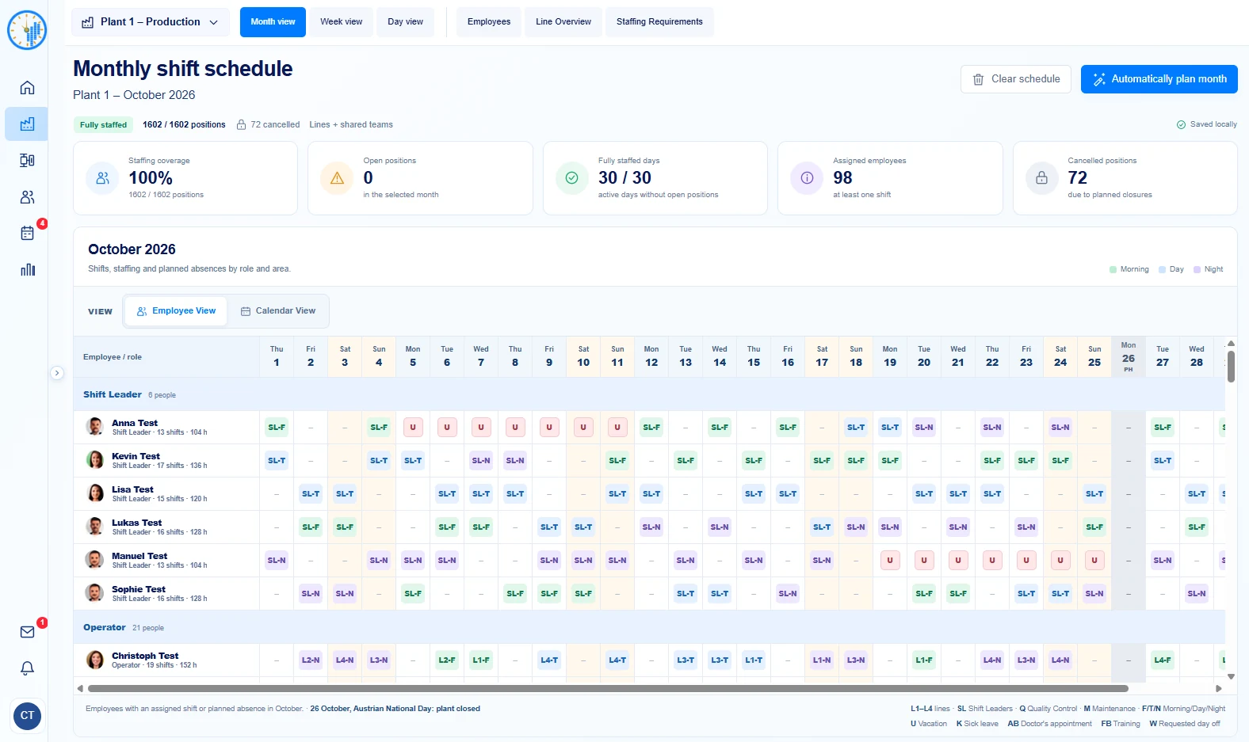Open the Staffing Requirements tab
The width and height of the screenshot is (1249, 742).
click(659, 22)
